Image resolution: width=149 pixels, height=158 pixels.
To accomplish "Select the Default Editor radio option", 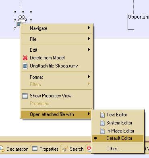I will (x=118, y=138).
